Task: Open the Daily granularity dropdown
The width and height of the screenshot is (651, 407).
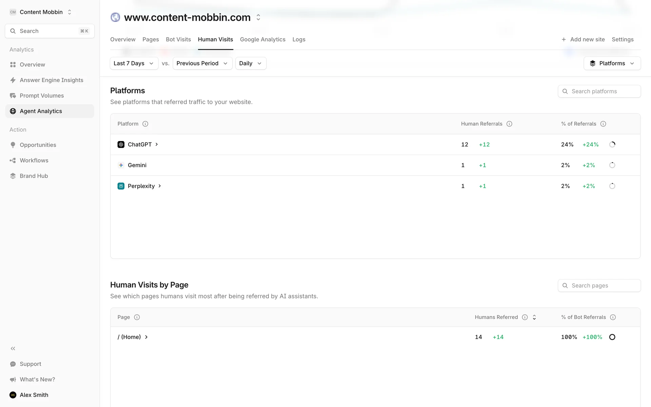Action: tap(251, 63)
